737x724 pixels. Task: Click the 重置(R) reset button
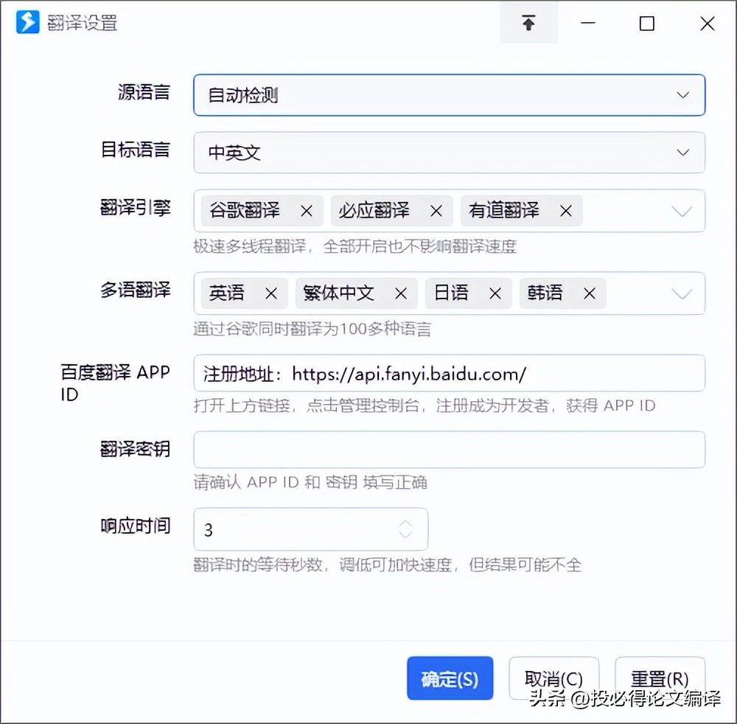pos(660,678)
